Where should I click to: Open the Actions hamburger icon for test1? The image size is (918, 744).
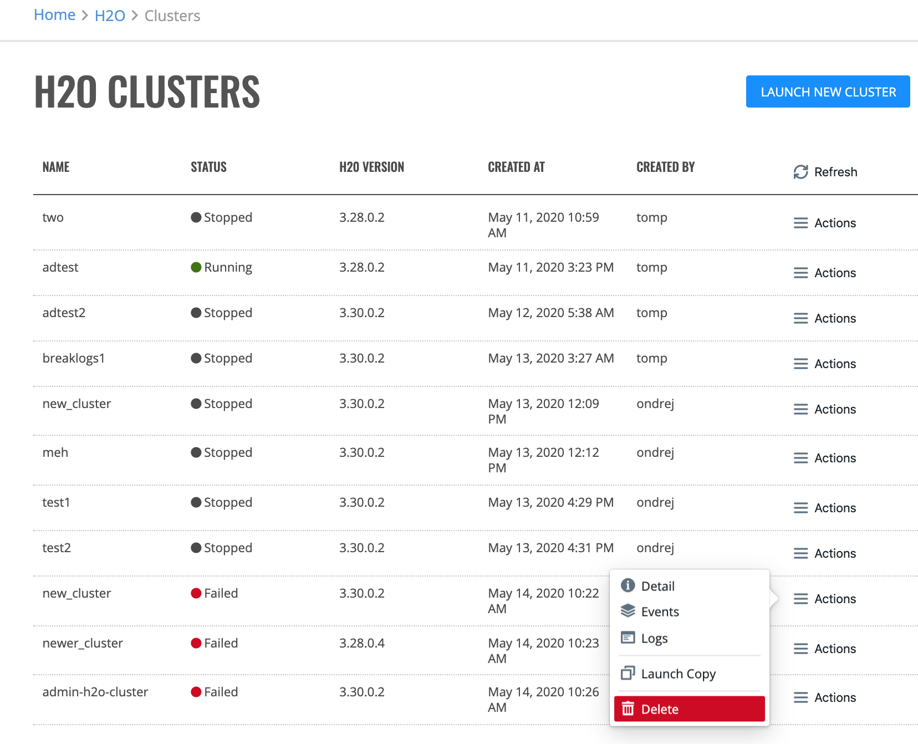[800, 508]
